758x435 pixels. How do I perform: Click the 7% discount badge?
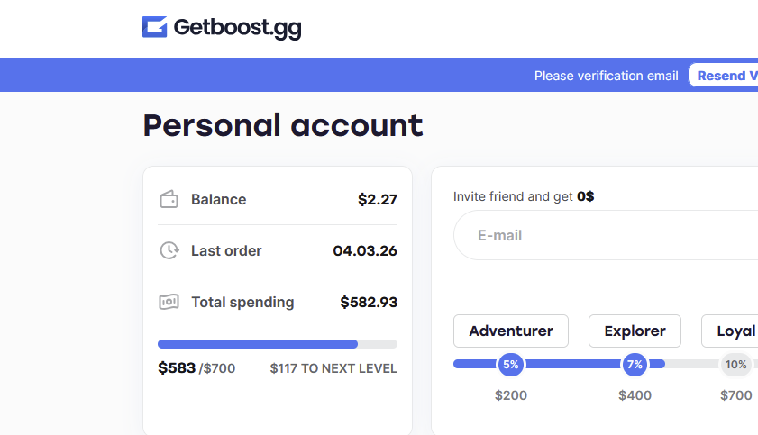[x=635, y=365]
